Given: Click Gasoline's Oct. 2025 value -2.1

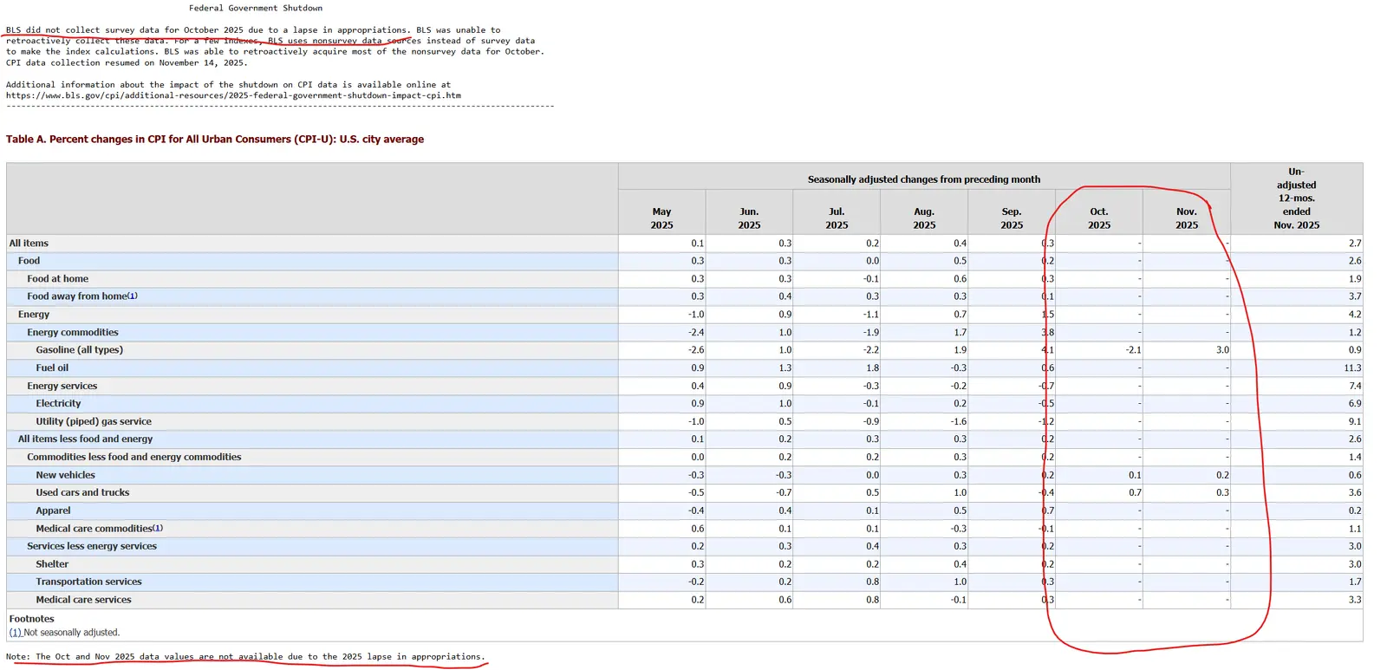Looking at the screenshot, I should point(1133,350).
